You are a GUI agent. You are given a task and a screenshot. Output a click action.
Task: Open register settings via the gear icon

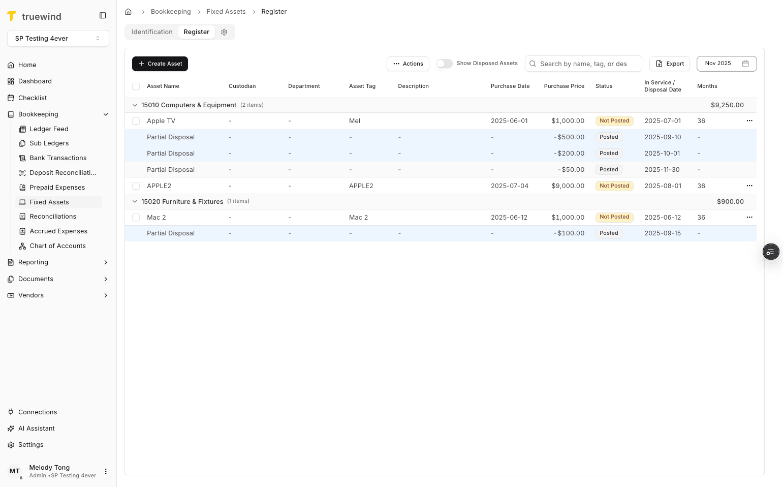(224, 32)
